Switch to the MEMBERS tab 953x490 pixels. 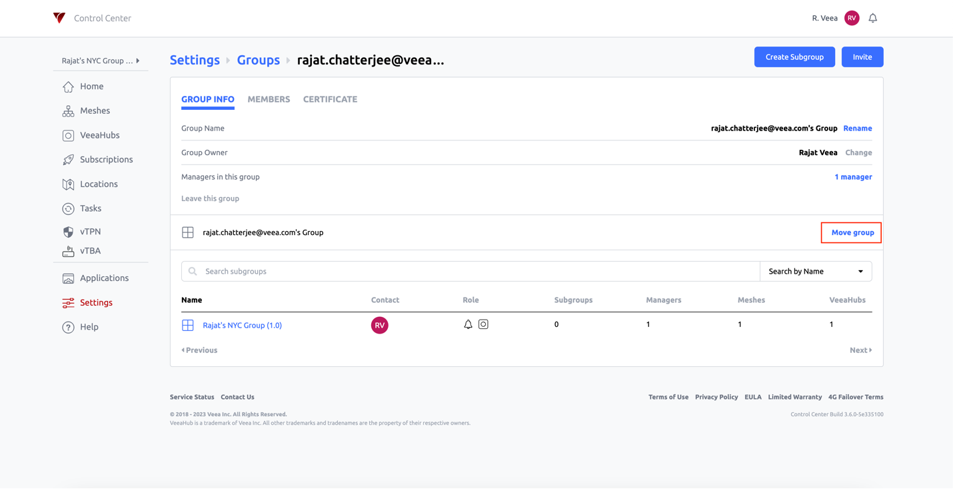point(269,99)
